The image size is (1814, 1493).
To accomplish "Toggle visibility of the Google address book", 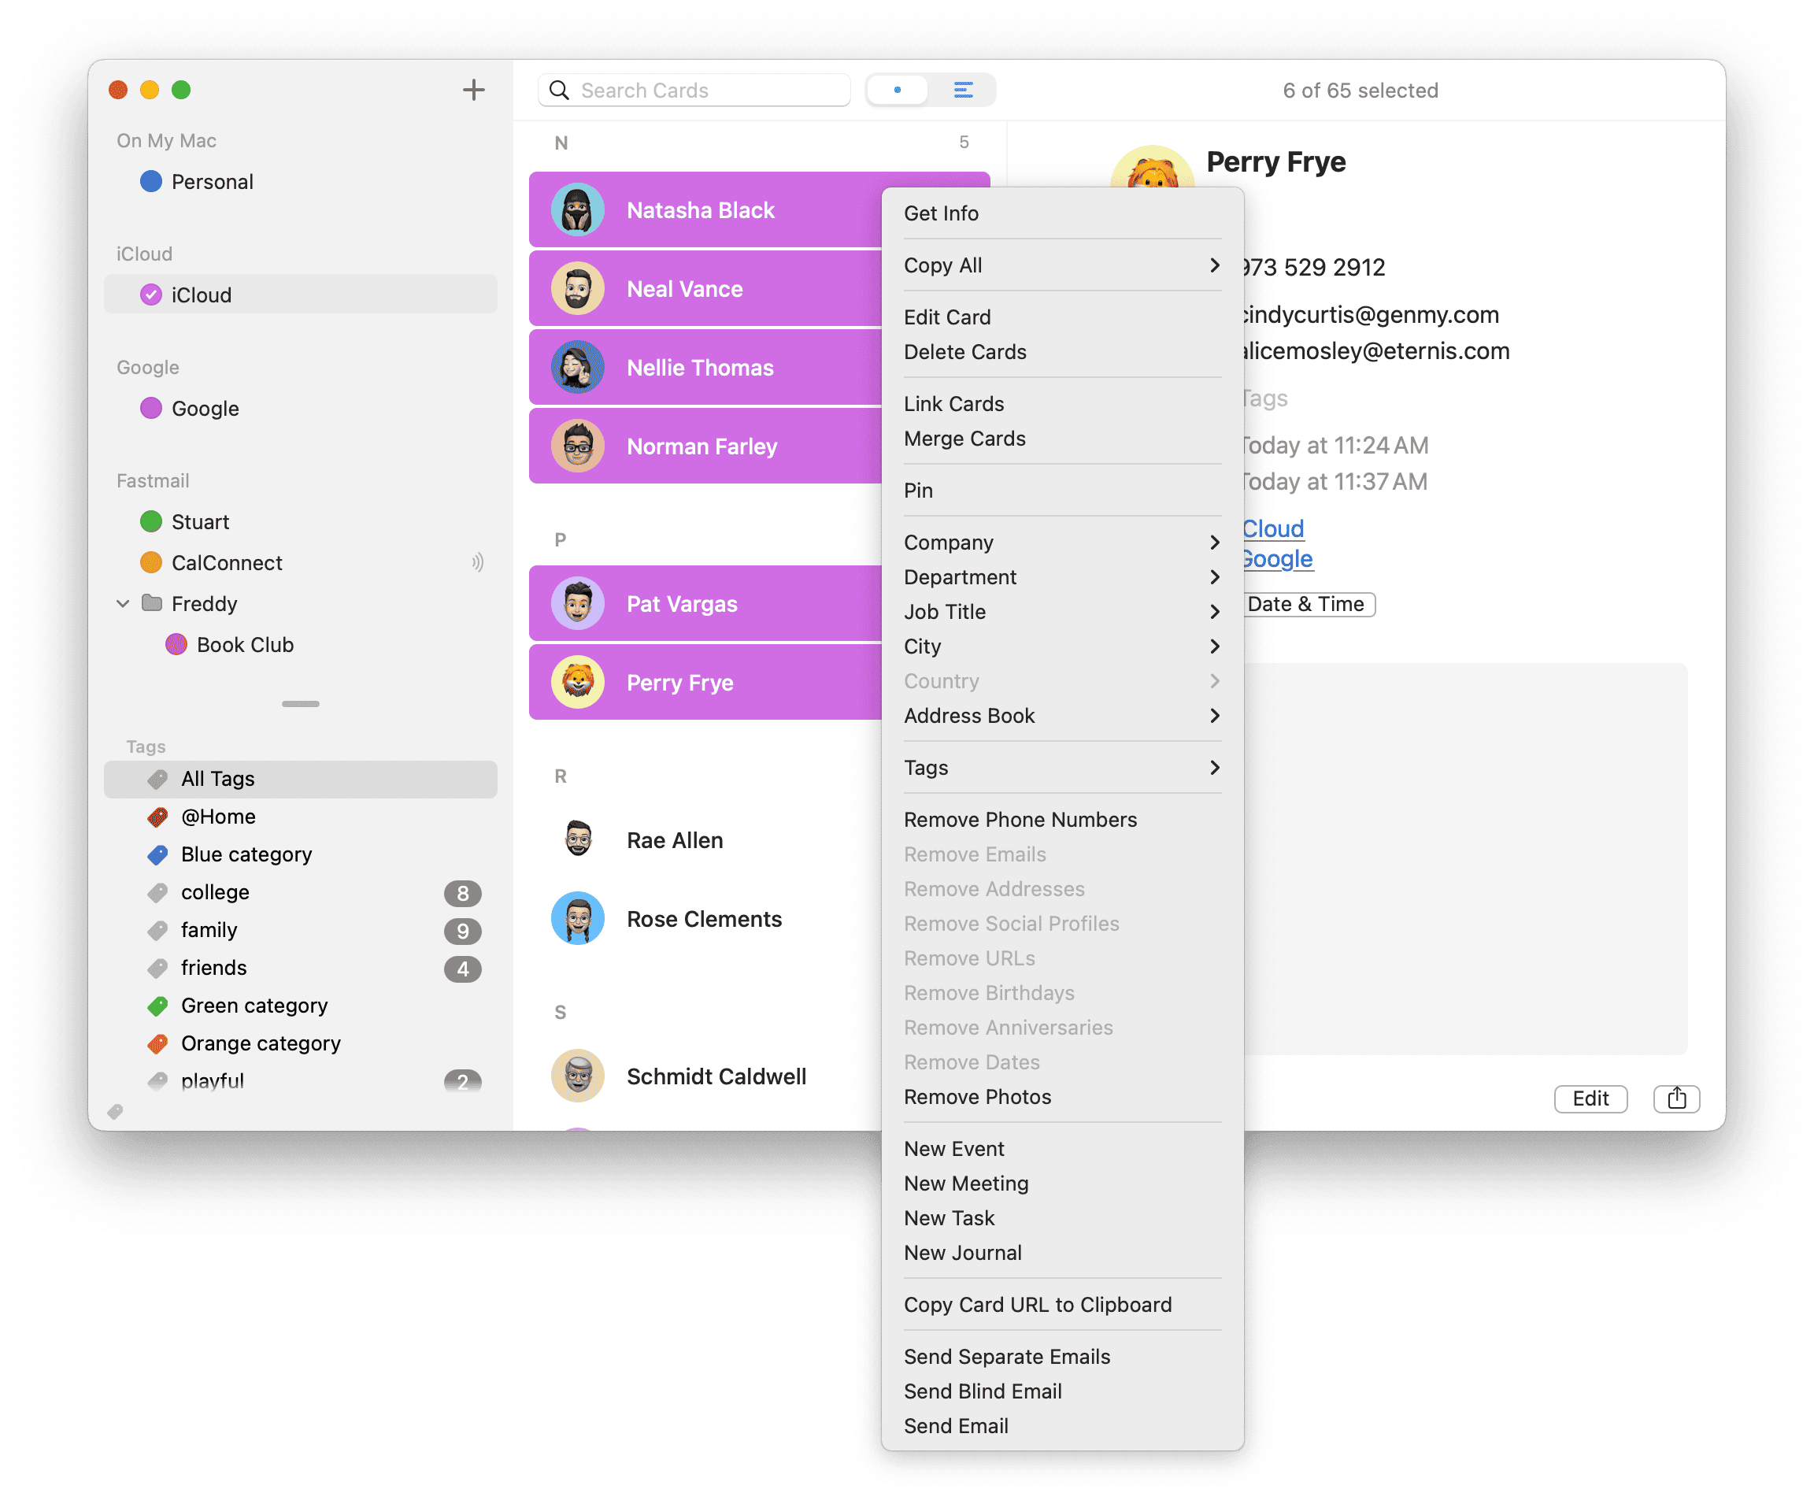I will (x=151, y=408).
